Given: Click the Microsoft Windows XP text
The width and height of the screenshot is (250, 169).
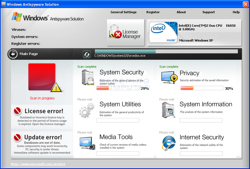Looking at the screenshot, I should pyautogui.click(x=196, y=40).
